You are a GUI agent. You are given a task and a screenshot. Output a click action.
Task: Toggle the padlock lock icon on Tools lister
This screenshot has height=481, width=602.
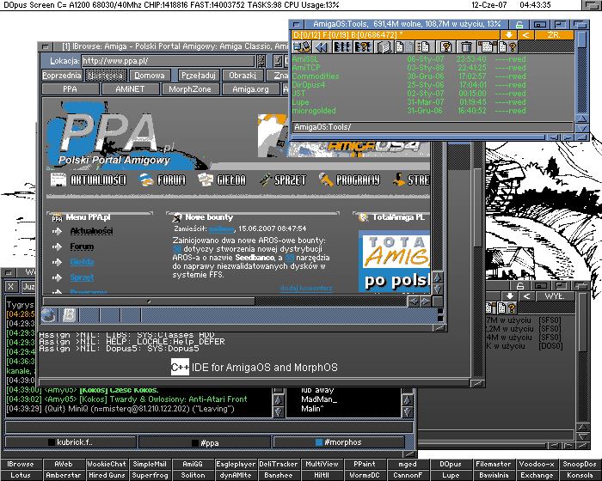519,25
